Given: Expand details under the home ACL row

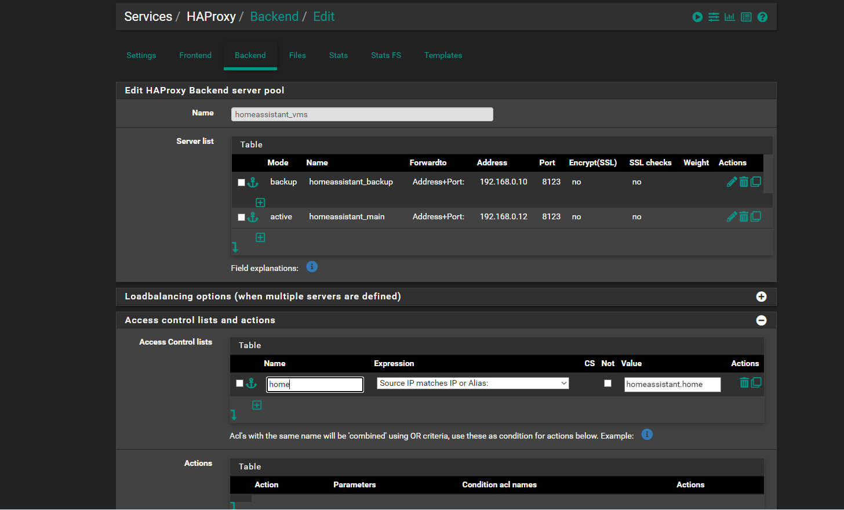Looking at the screenshot, I should click(x=257, y=405).
